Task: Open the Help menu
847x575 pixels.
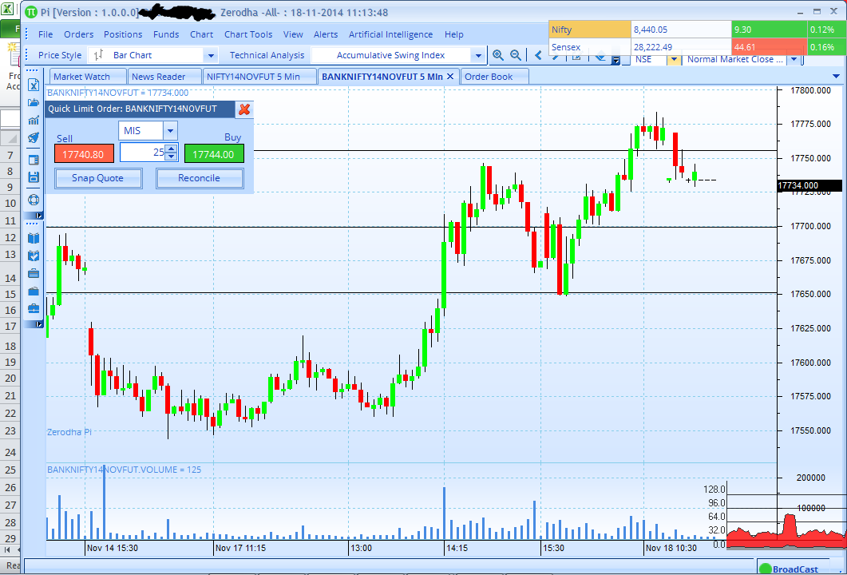Action: click(x=454, y=34)
